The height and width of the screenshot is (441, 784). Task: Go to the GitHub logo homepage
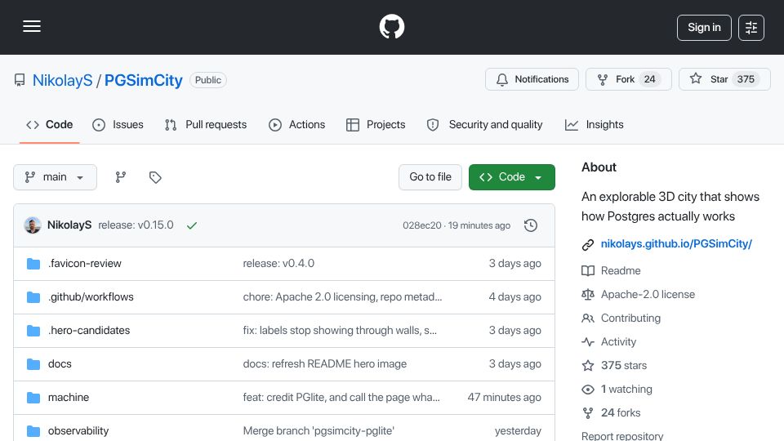(391, 26)
